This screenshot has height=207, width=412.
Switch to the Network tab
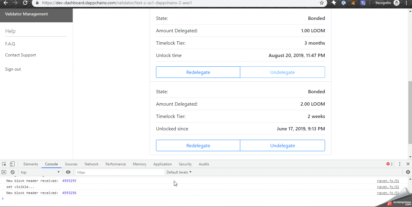tap(91, 164)
